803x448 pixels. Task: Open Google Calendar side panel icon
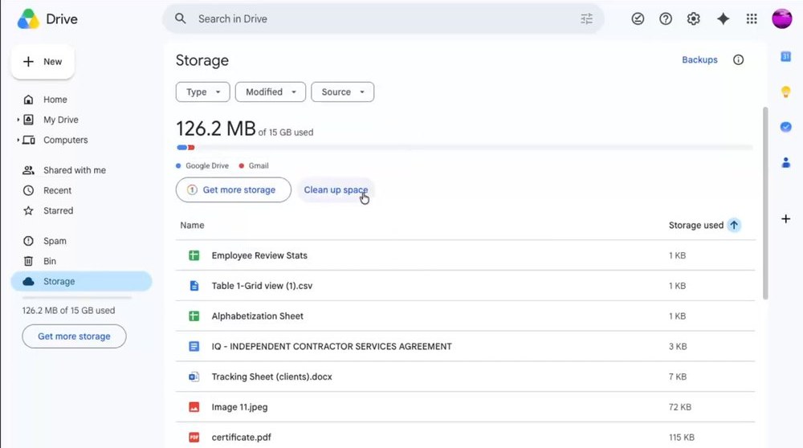(785, 57)
